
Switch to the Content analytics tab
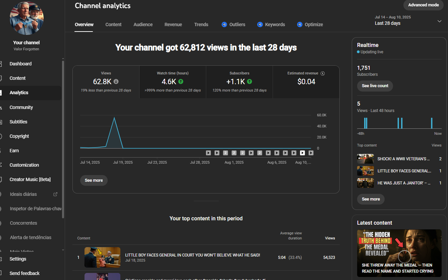[113, 24]
